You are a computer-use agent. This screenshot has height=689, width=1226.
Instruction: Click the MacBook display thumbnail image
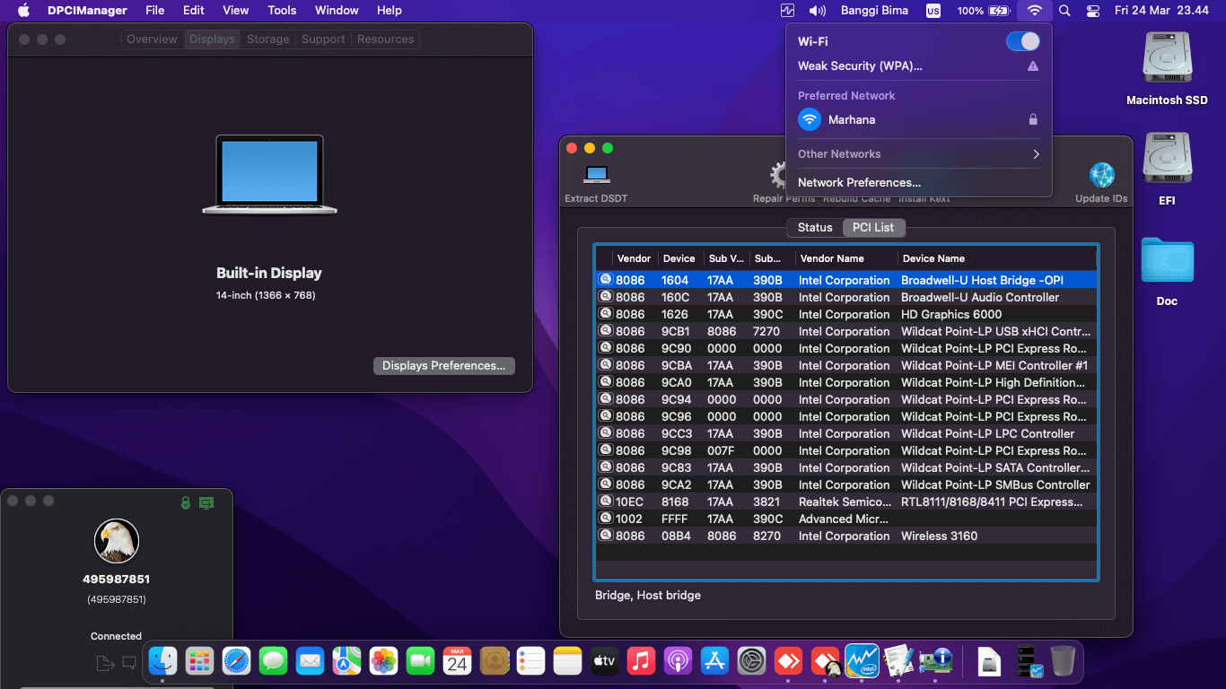[269, 175]
